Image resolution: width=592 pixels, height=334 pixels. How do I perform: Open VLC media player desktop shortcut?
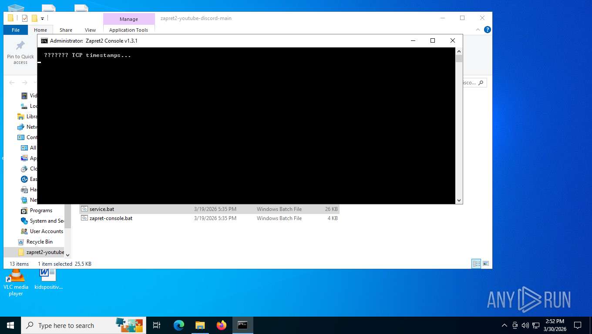16,282
